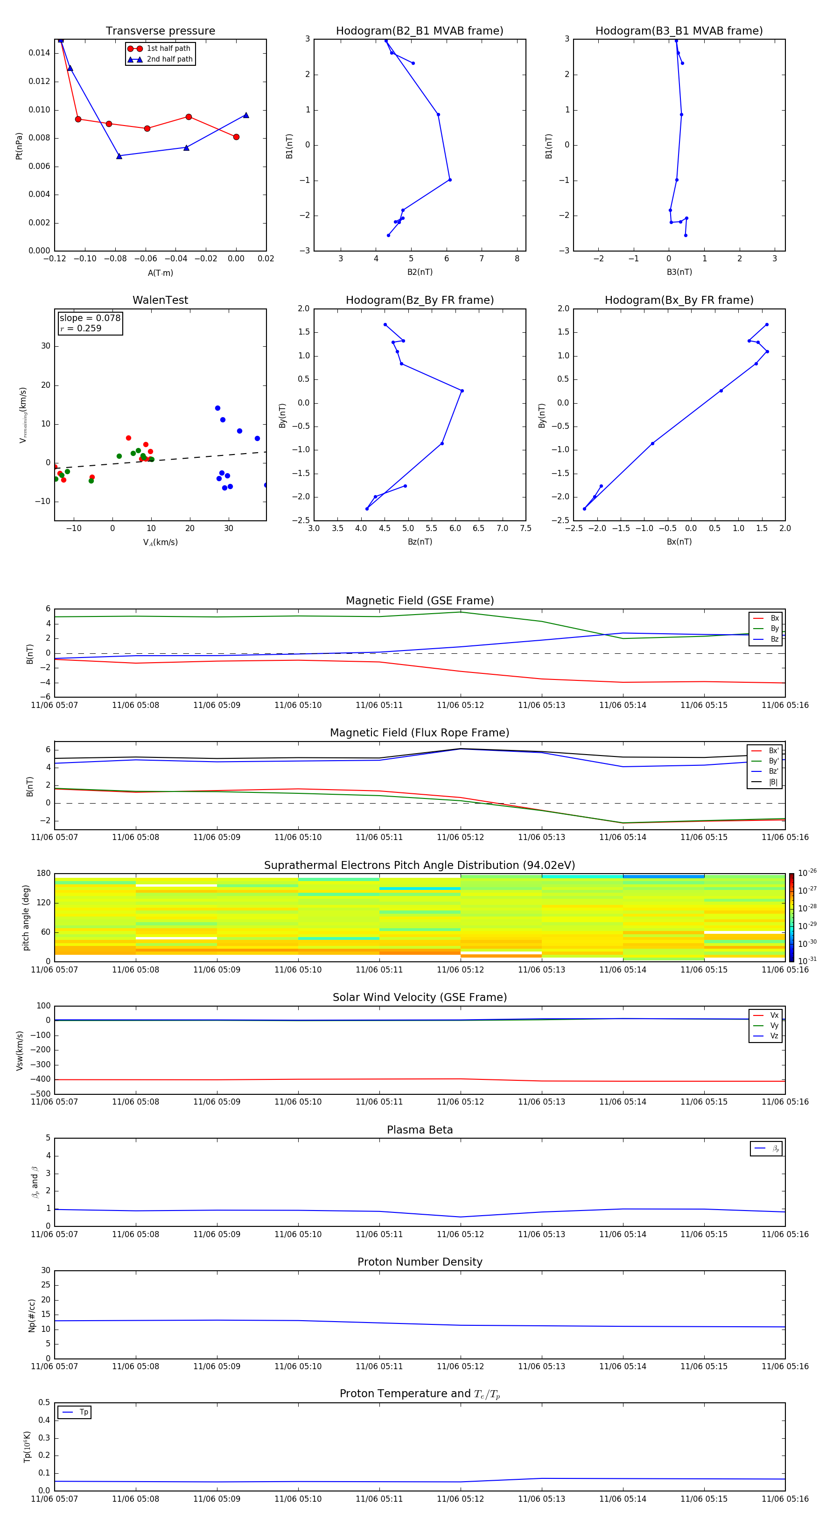
Task: Click the 'slope = 0.078' annotation
Action: click(90, 318)
